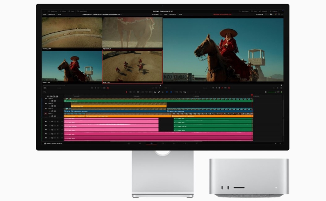
Task: Select the arena wall multicam angle
Action: 72,32
